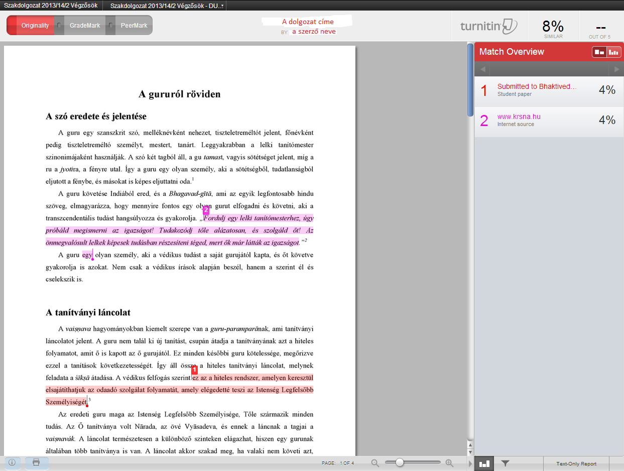This screenshot has height=471, width=624.
Task: Switch to All Sources bar-graph view icon
Action: pos(613,52)
